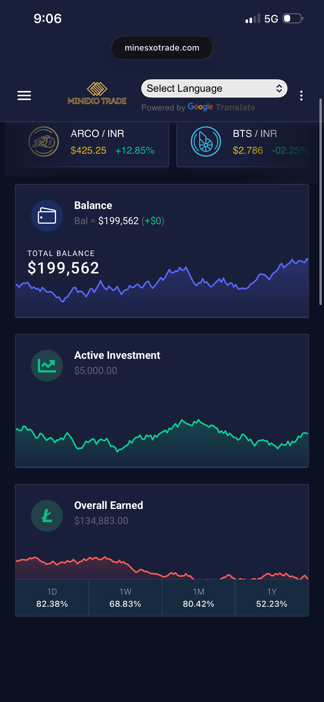Select the 1W earnings period

tap(125, 598)
